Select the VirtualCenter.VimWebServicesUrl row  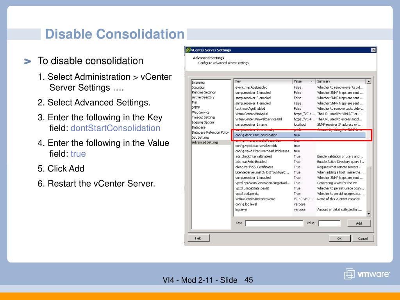coord(300,119)
